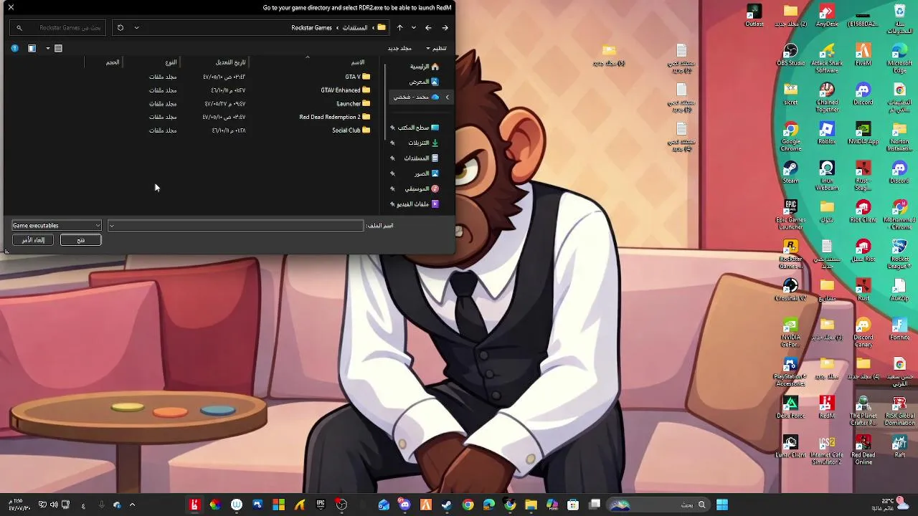Launch Crosshair V2 desktop shortcut

click(x=790, y=290)
